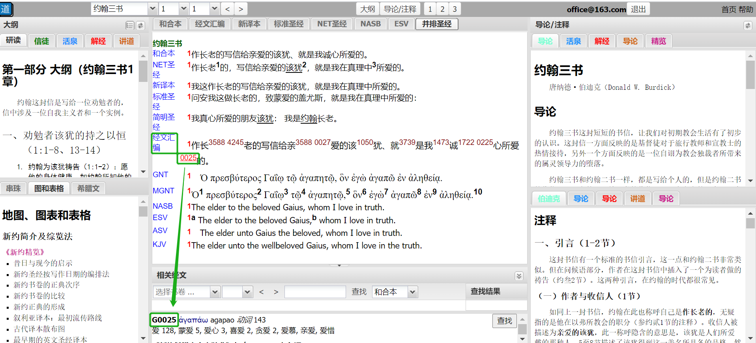Go to previous chapter with top < arrow
This screenshot has height=343, width=756.
[227, 9]
